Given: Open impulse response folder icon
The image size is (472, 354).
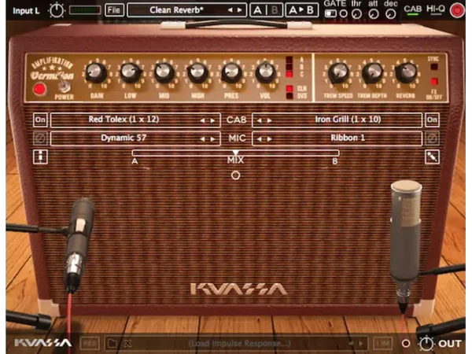Looking at the screenshot, I should click(x=112, y=343).
